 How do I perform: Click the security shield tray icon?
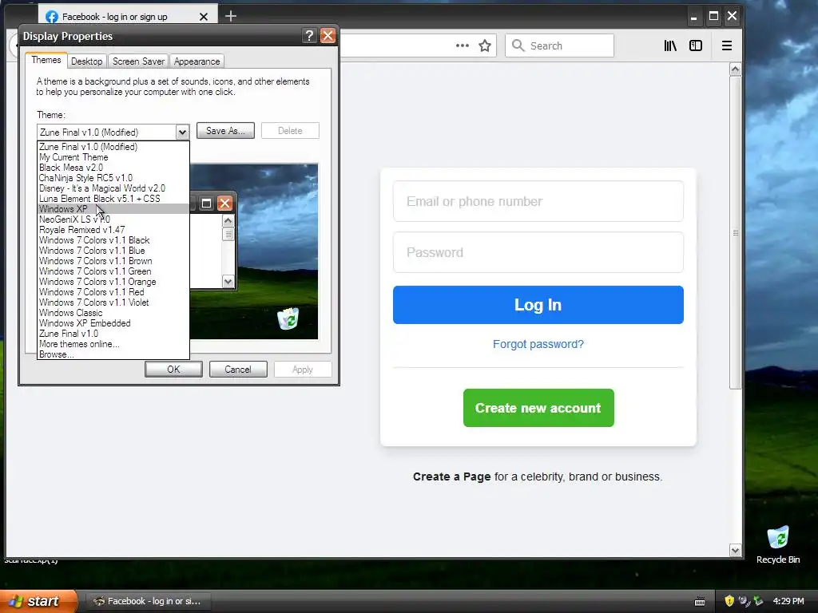(x=729, y=601)
